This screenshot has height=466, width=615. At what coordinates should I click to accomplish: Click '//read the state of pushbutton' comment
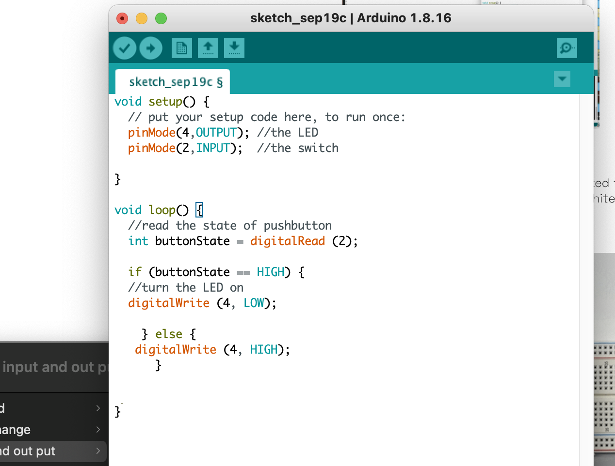pyautogui.click(x=230, y=226)
